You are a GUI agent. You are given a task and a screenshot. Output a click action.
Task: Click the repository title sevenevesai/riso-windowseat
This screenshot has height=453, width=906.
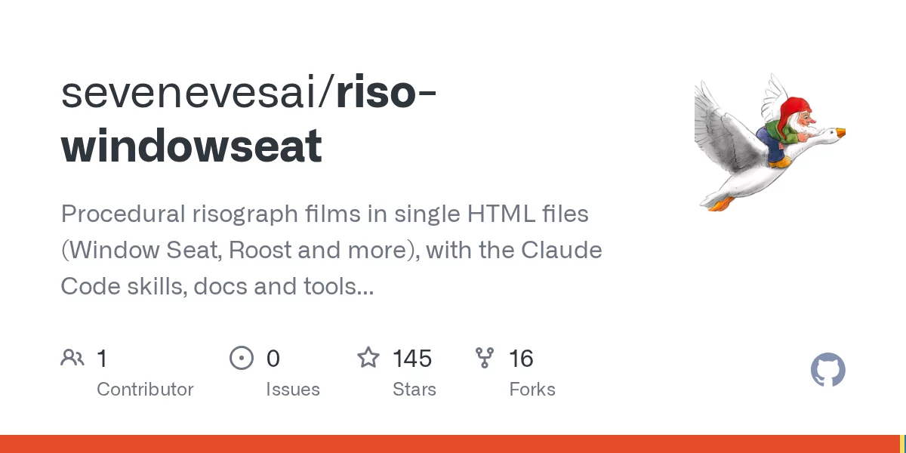pos(249,119)
